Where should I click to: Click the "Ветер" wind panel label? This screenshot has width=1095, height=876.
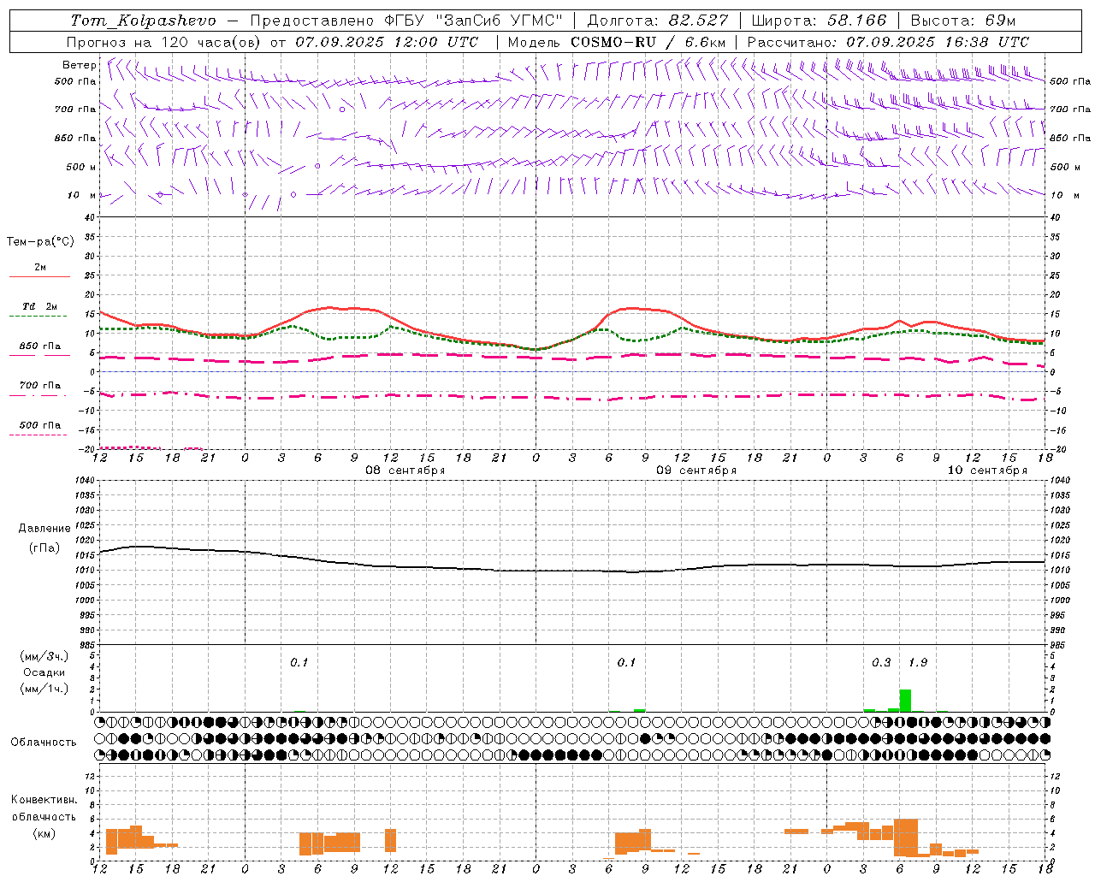pos(79,65)
